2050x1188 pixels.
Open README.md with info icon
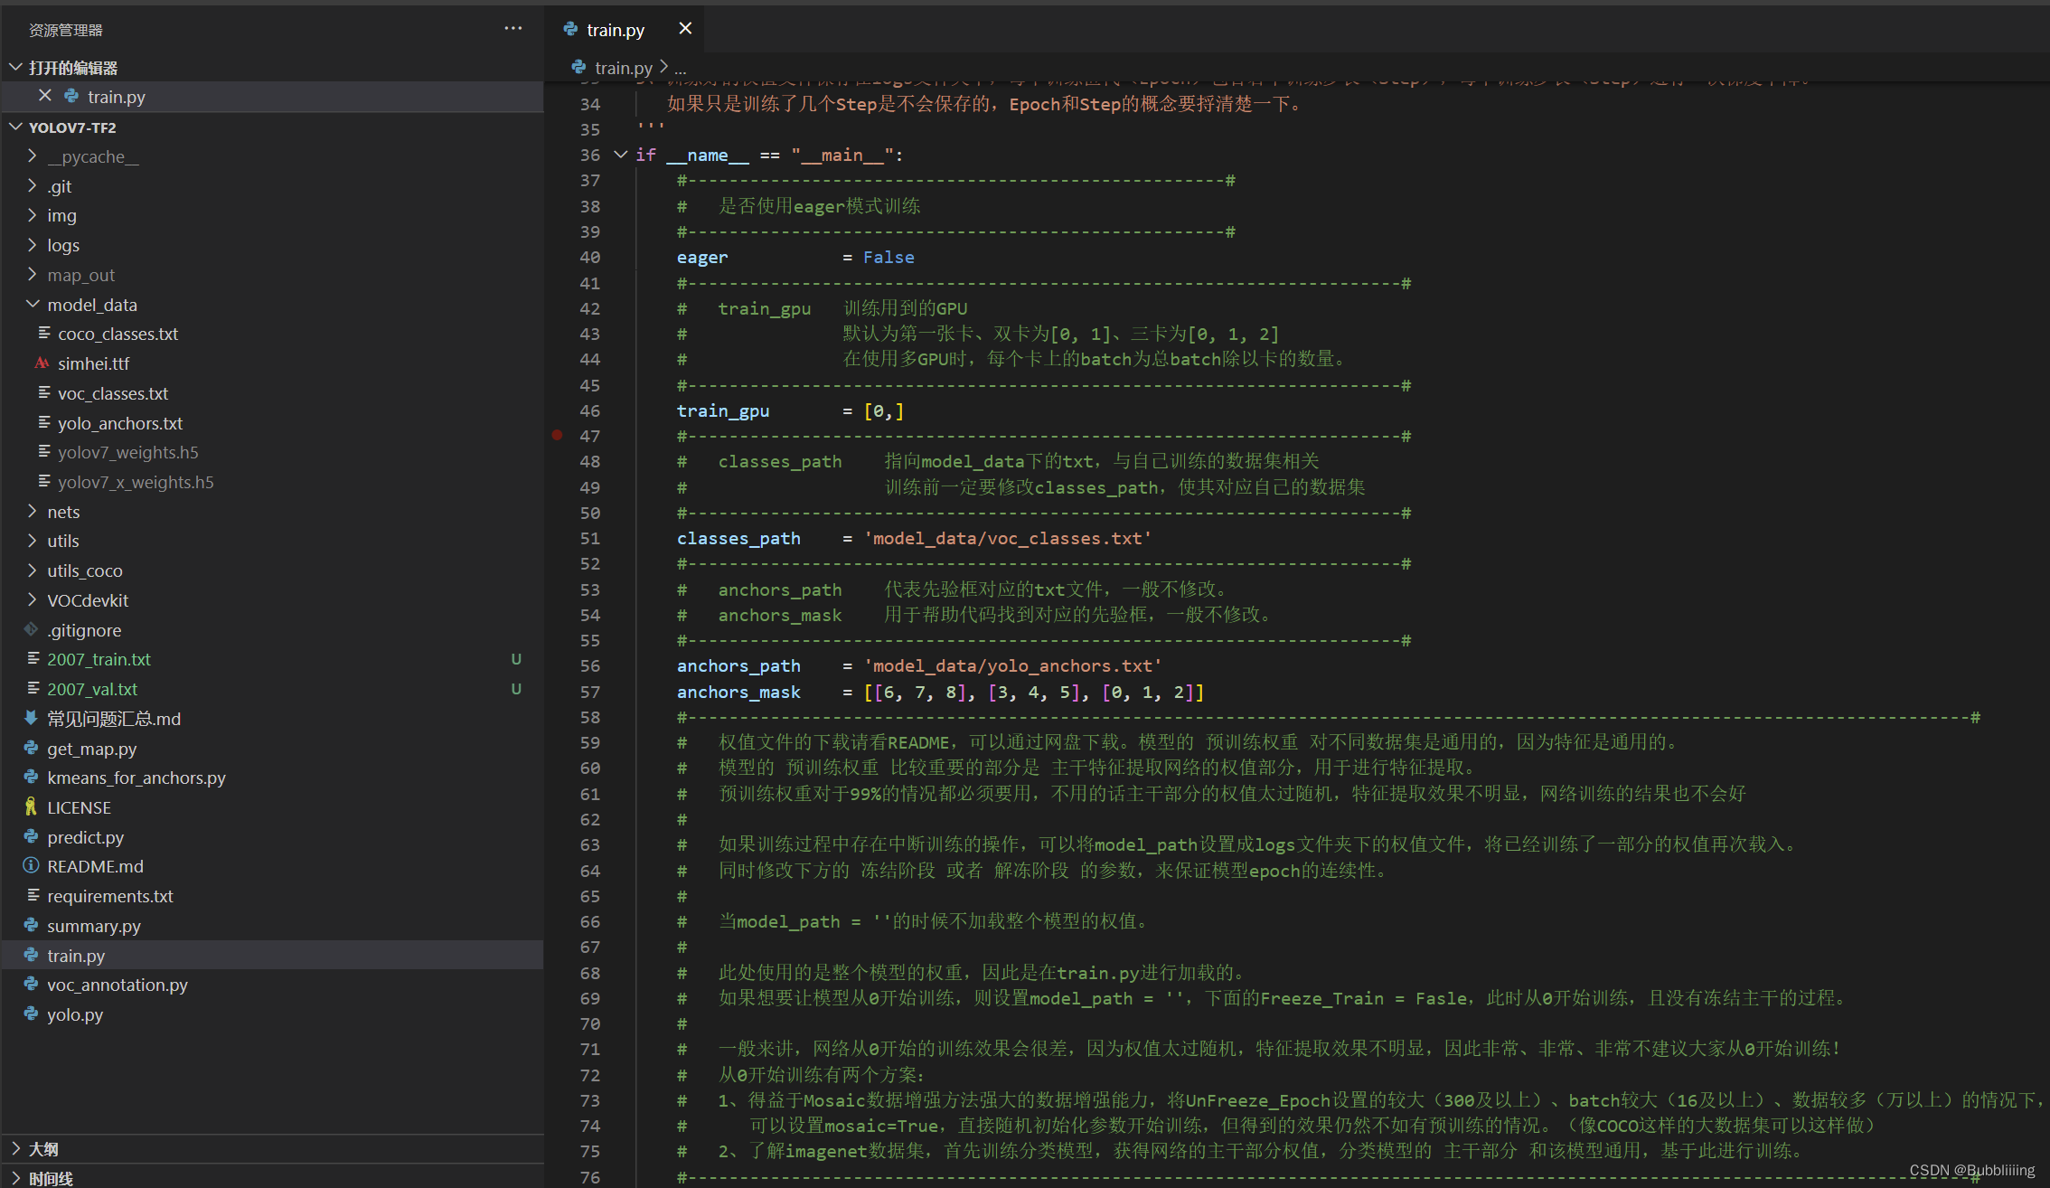pos(95,866)
